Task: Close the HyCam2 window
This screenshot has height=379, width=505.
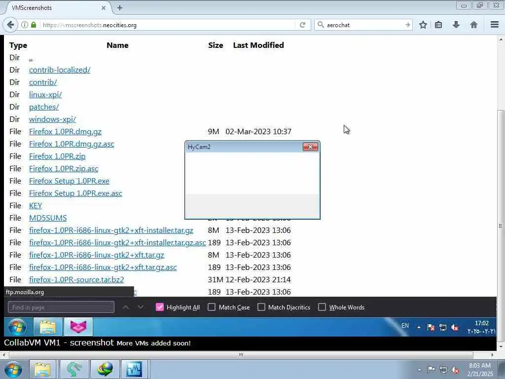Action: click(310, 147)
